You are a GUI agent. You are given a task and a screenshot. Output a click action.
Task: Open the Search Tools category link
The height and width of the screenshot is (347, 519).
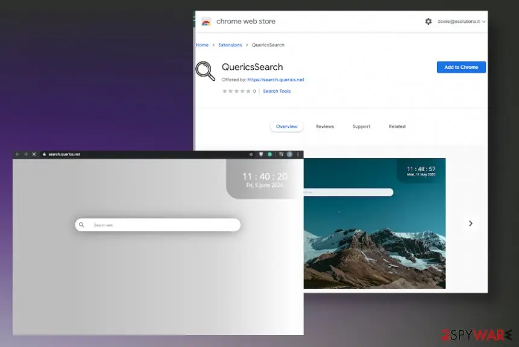click(x=277, y=92)
